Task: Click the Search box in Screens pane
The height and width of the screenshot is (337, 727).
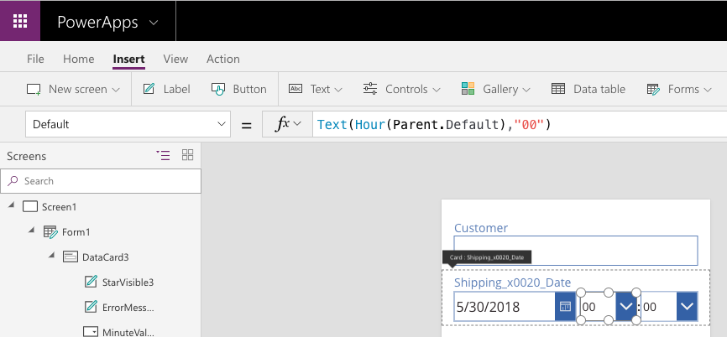Action: (x=101, y=181)
